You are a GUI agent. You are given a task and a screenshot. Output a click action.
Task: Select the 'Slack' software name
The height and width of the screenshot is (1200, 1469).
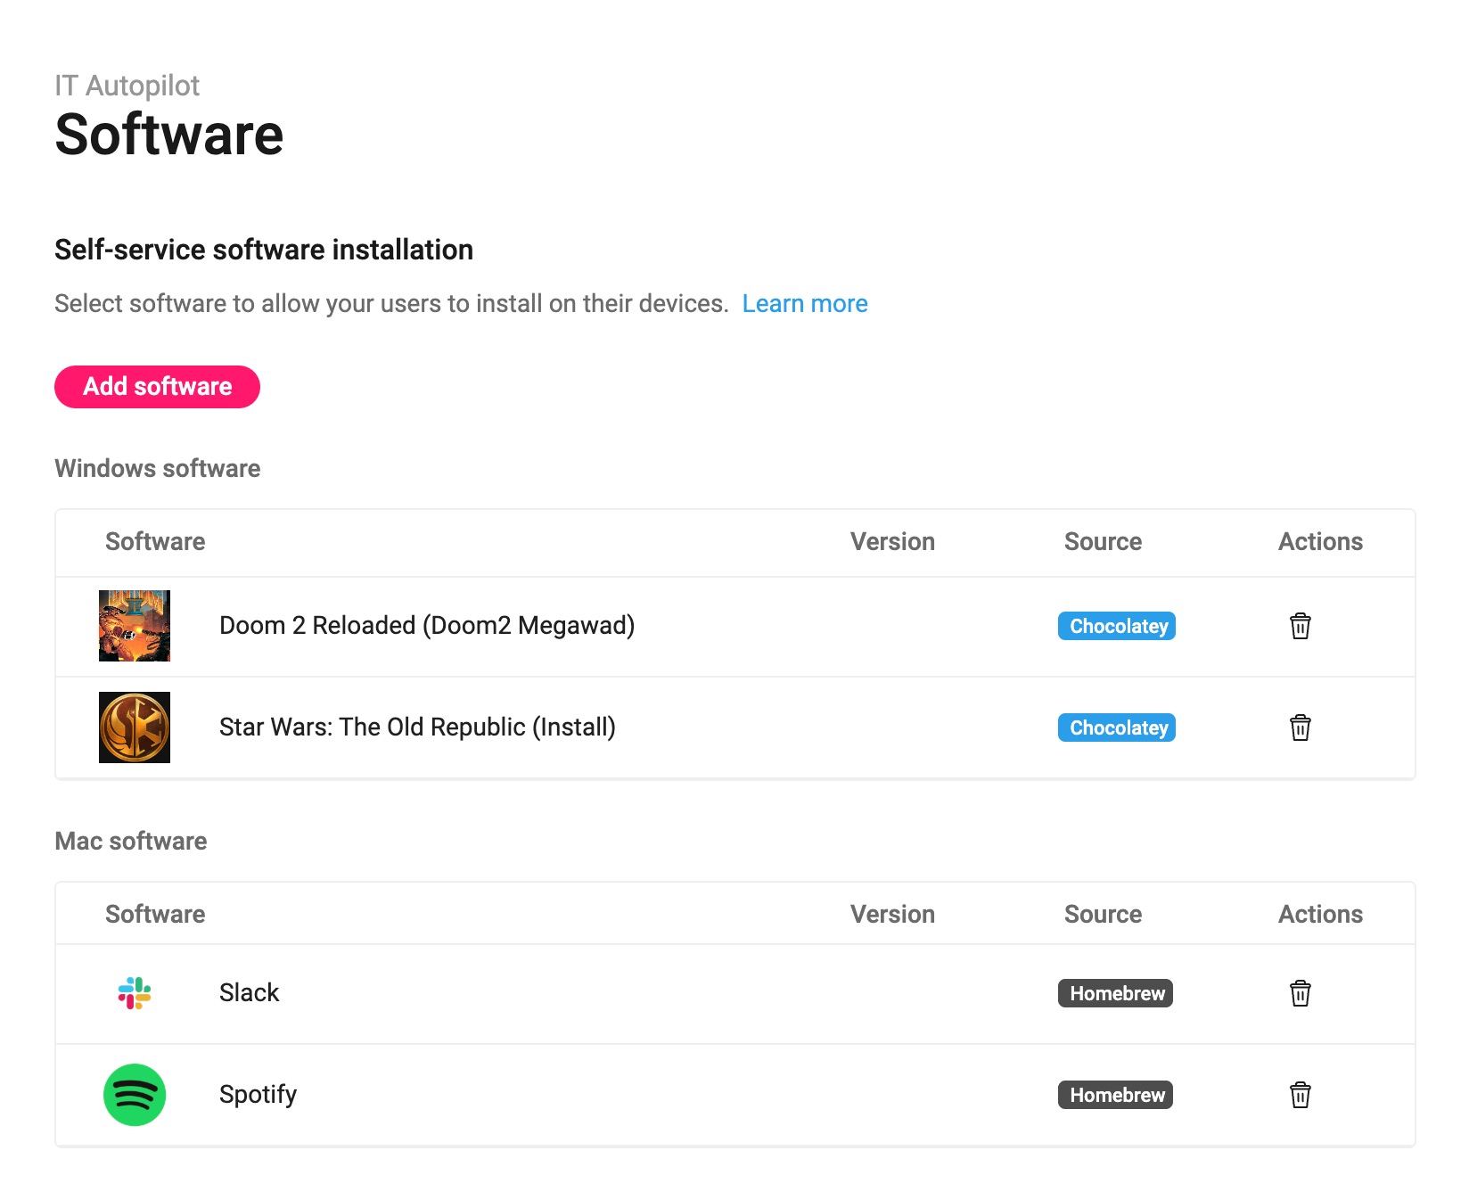pyautogui.click(x=249, y=993)
